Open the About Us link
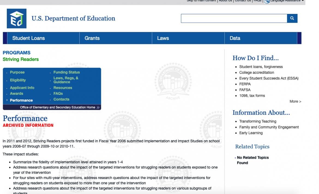319x194 pixels. pos(225,1)
